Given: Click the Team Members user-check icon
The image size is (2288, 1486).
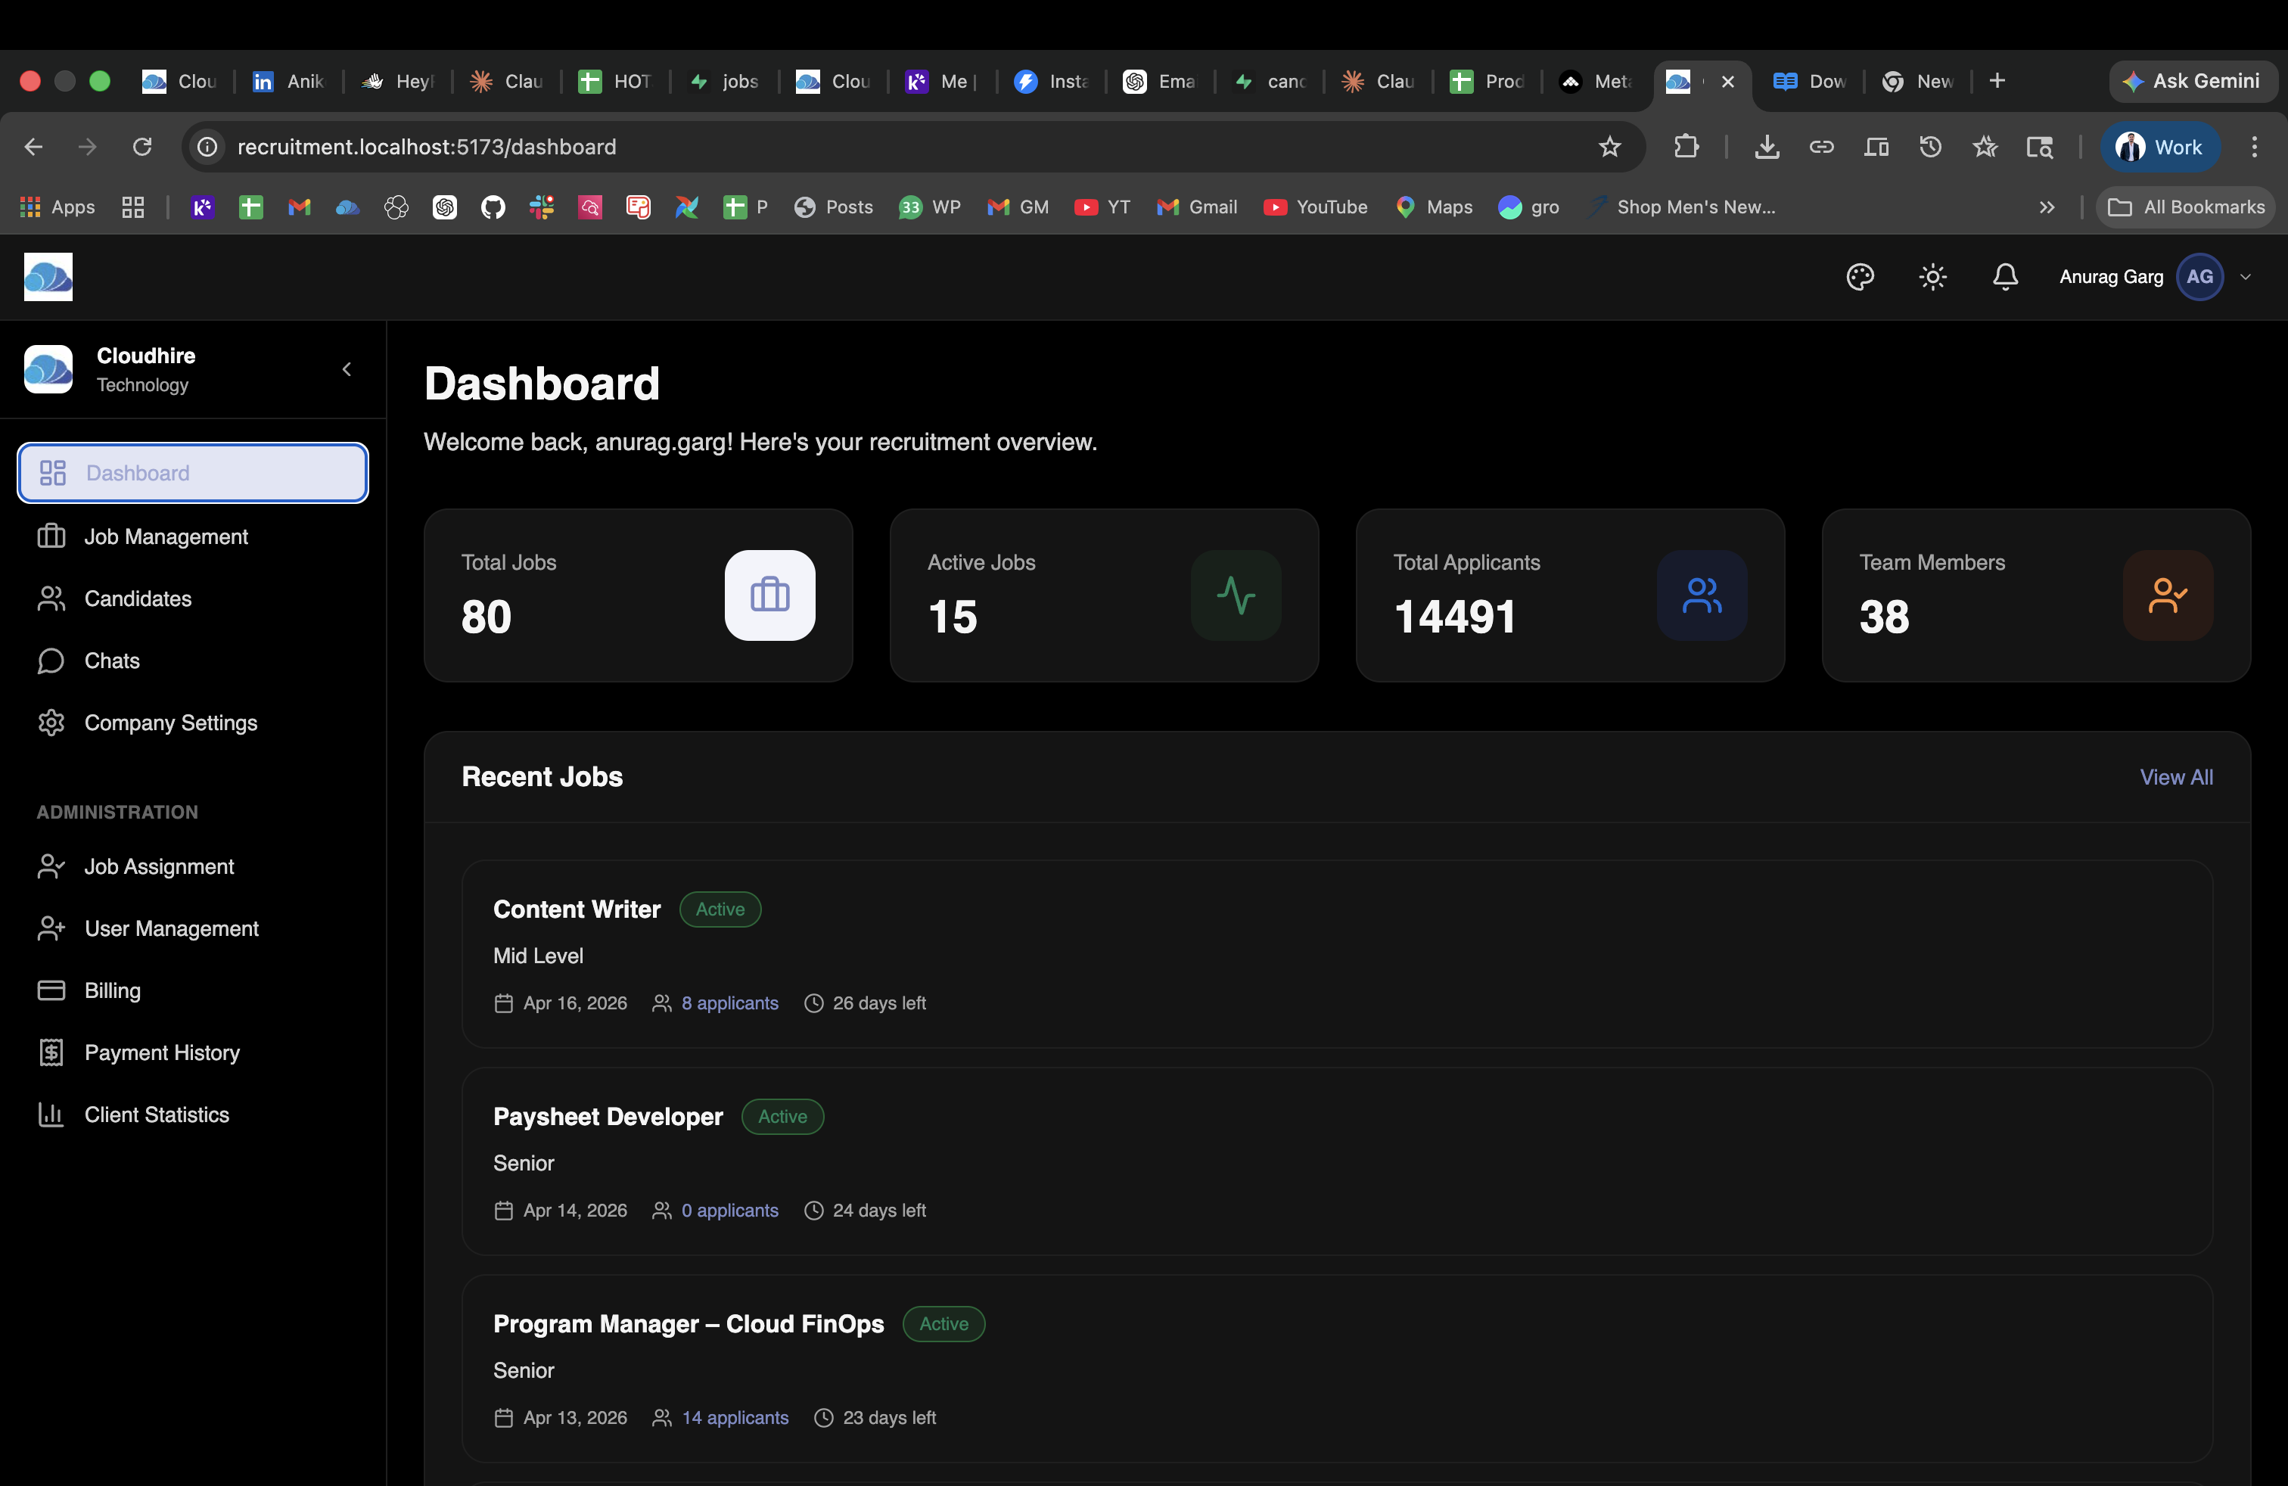Looking at the screenshot, I should coord(2167,595).
